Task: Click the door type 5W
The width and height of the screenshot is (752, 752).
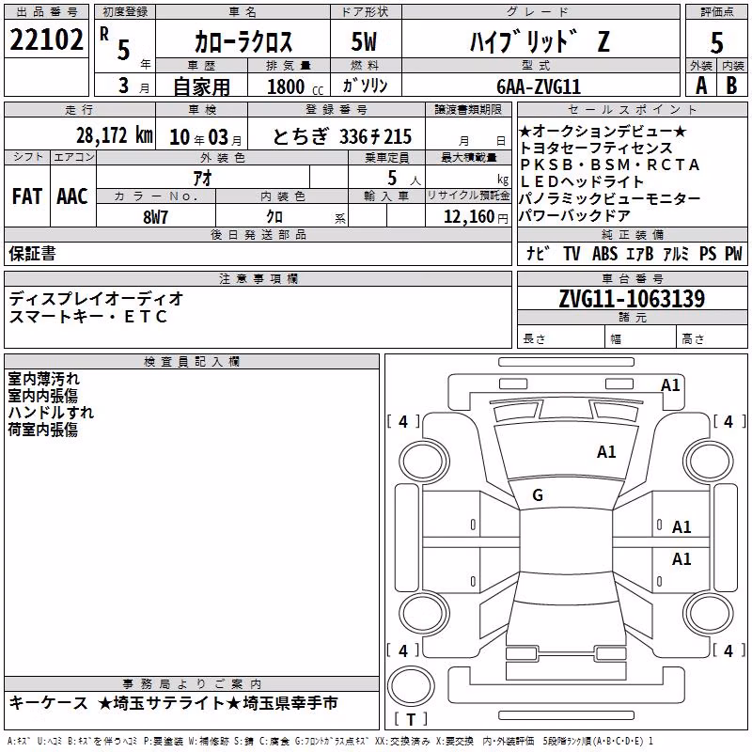Action: 365,41
